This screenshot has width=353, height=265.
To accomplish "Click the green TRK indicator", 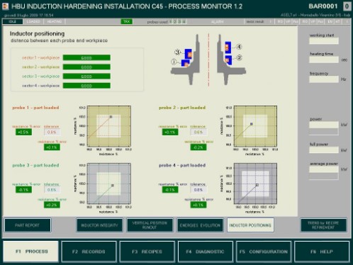I will click(x=127, y=21).
